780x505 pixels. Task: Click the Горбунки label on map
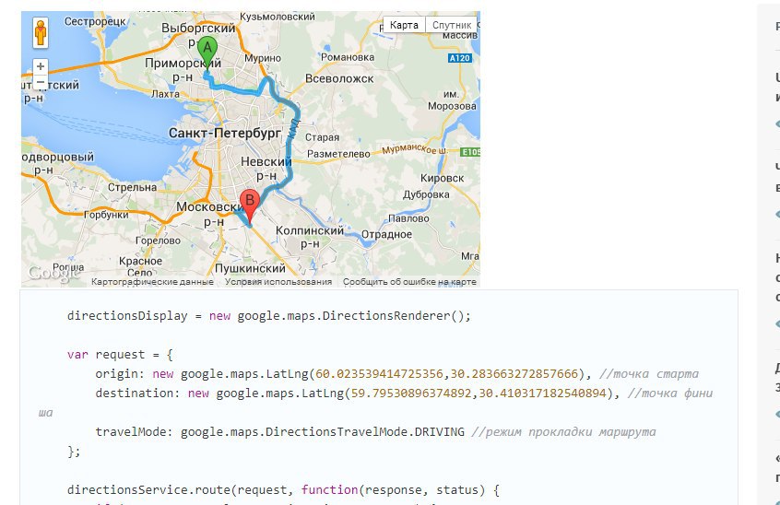pyautogui.click(x=106, y=216)
